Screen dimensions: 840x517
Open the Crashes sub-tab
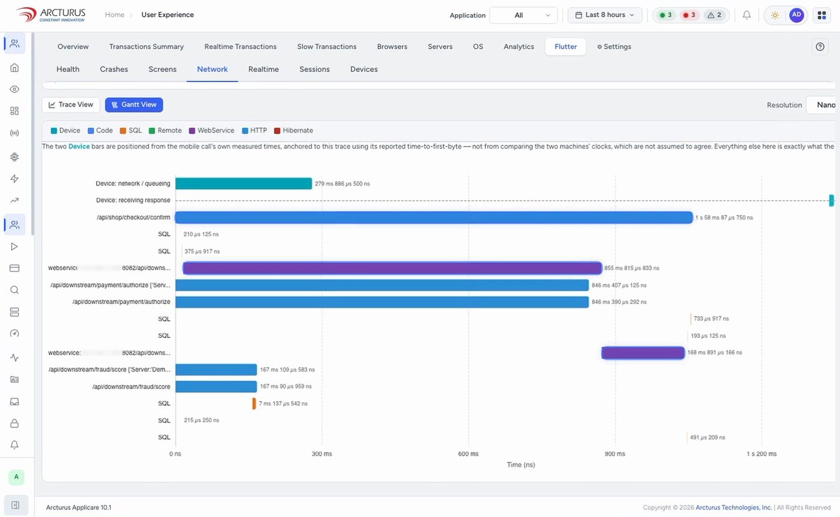coord(114,69)
